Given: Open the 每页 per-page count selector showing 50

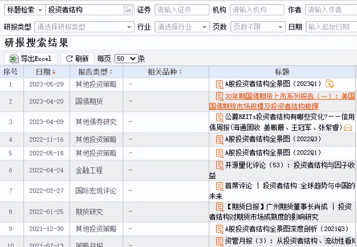Looking at the screenshot, I should click(126, 59).
